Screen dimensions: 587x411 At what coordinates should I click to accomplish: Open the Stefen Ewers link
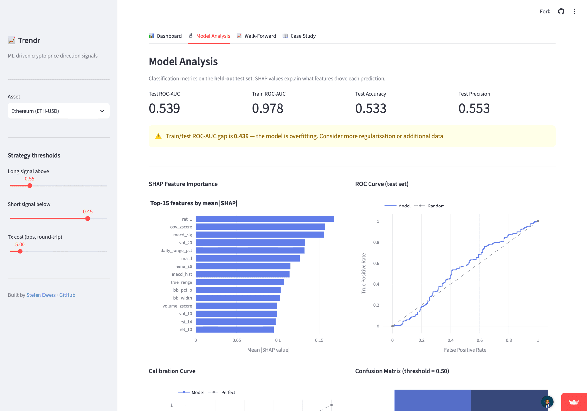[41, 295]
